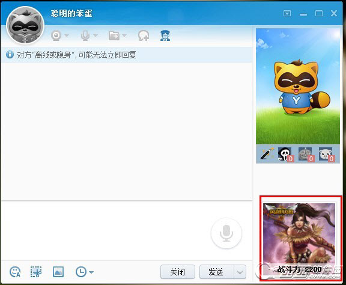The image size is (346, 285).
Task: Minimize the chat window
Action: coord(303,14)
